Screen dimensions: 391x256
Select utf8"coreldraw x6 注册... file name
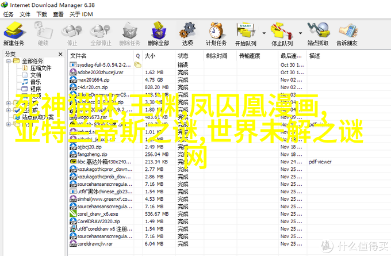105,229
